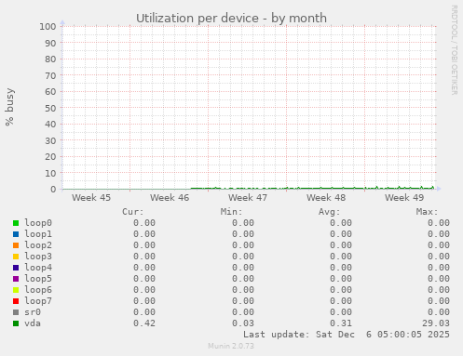Click the Week 48 axis label
This screenshot has height=356, width=463.
(x=326, y=198)
